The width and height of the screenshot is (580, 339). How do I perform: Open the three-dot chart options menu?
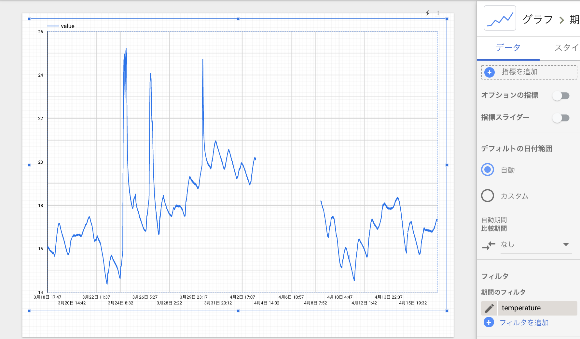(x=438, y=13)
